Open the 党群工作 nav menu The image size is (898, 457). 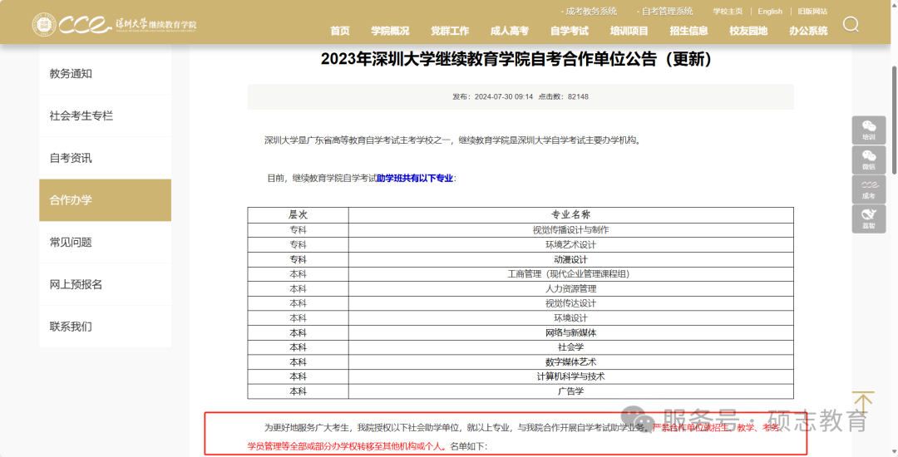[x=450, y=31]
